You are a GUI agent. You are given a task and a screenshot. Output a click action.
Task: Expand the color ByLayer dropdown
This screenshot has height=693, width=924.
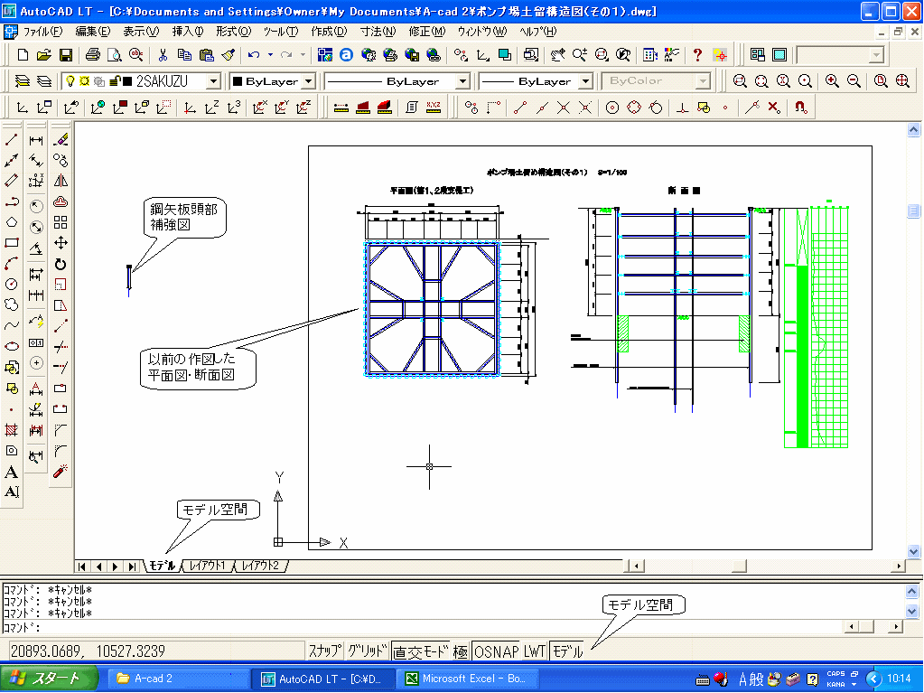point(309,80)
